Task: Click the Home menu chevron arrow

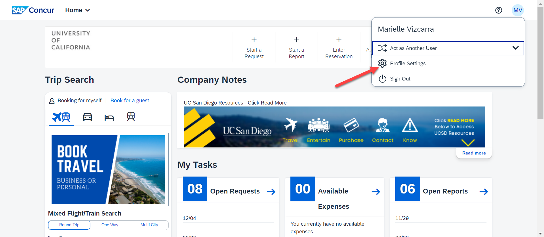Action: click(88, 10)
